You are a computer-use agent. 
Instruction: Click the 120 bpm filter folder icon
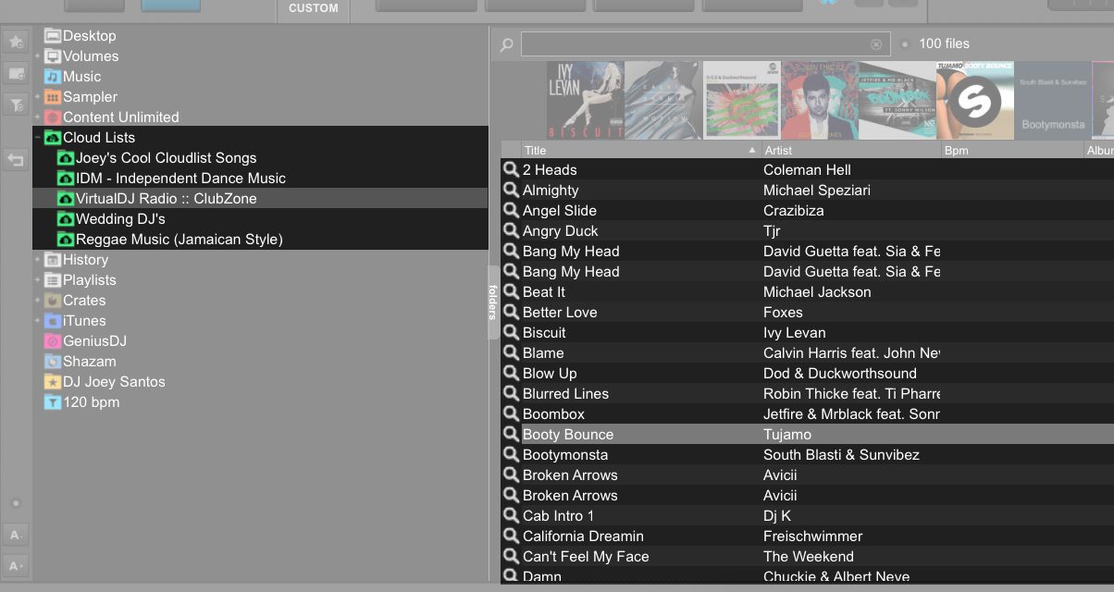tap(53, 402)
